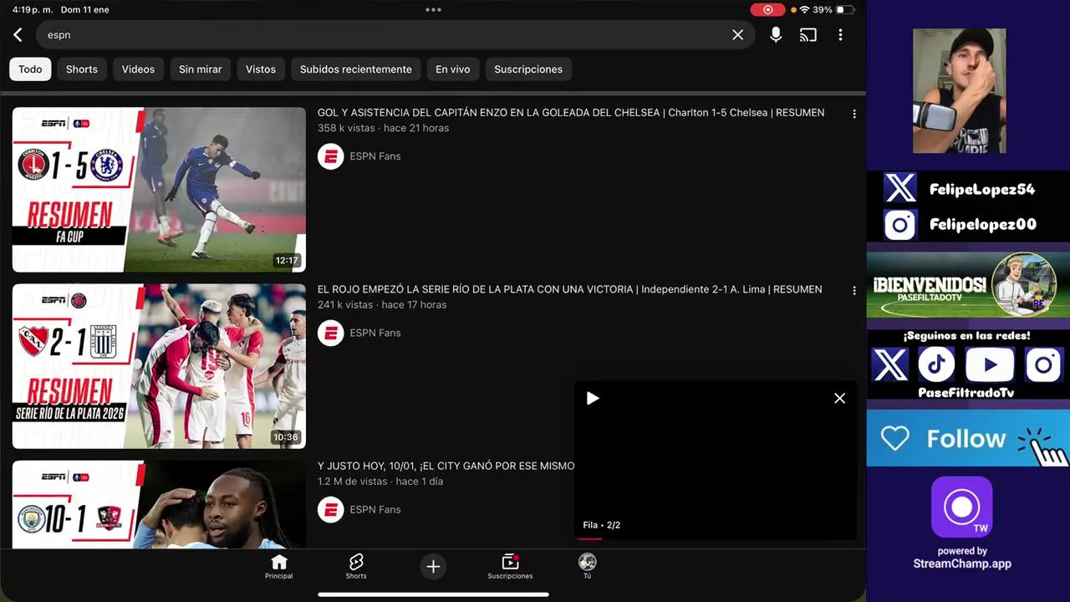
Task: Select the Subidos recientemente filter chip
Action: click(x=356, y=69)
